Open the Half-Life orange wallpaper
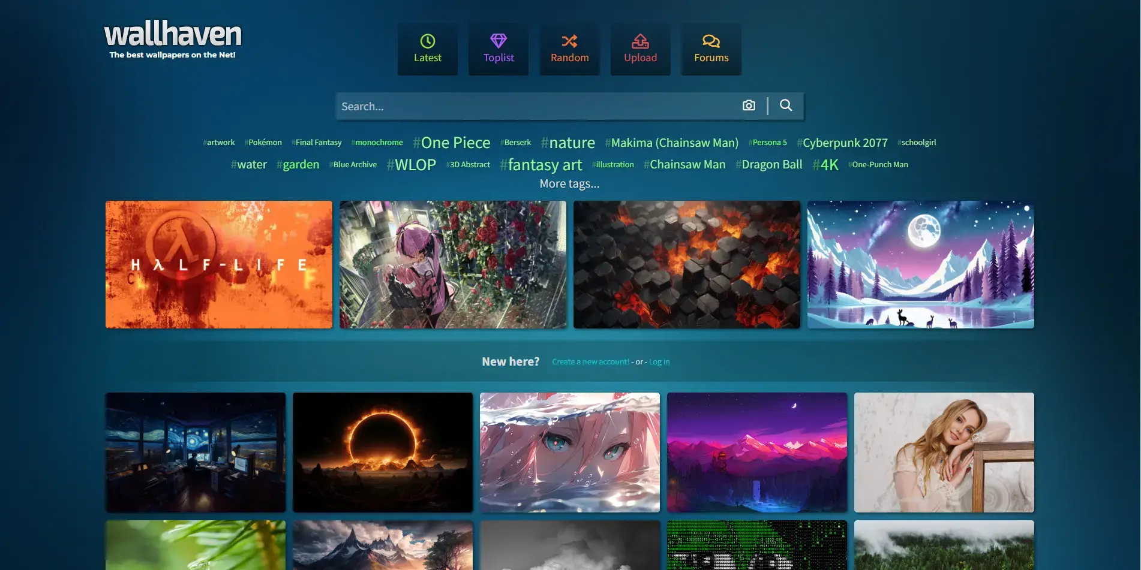1141x570 pixels. click(x=219, y=264)
